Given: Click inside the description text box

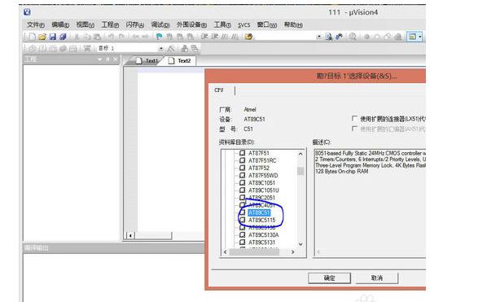Looking at the screenshot, I should coord(370,203).
